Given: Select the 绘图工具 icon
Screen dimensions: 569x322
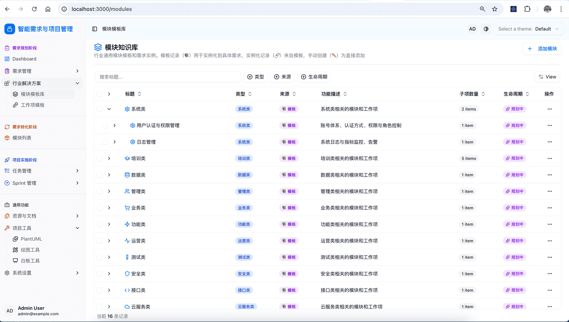Looking at the screenshot, I should point(15,249).
